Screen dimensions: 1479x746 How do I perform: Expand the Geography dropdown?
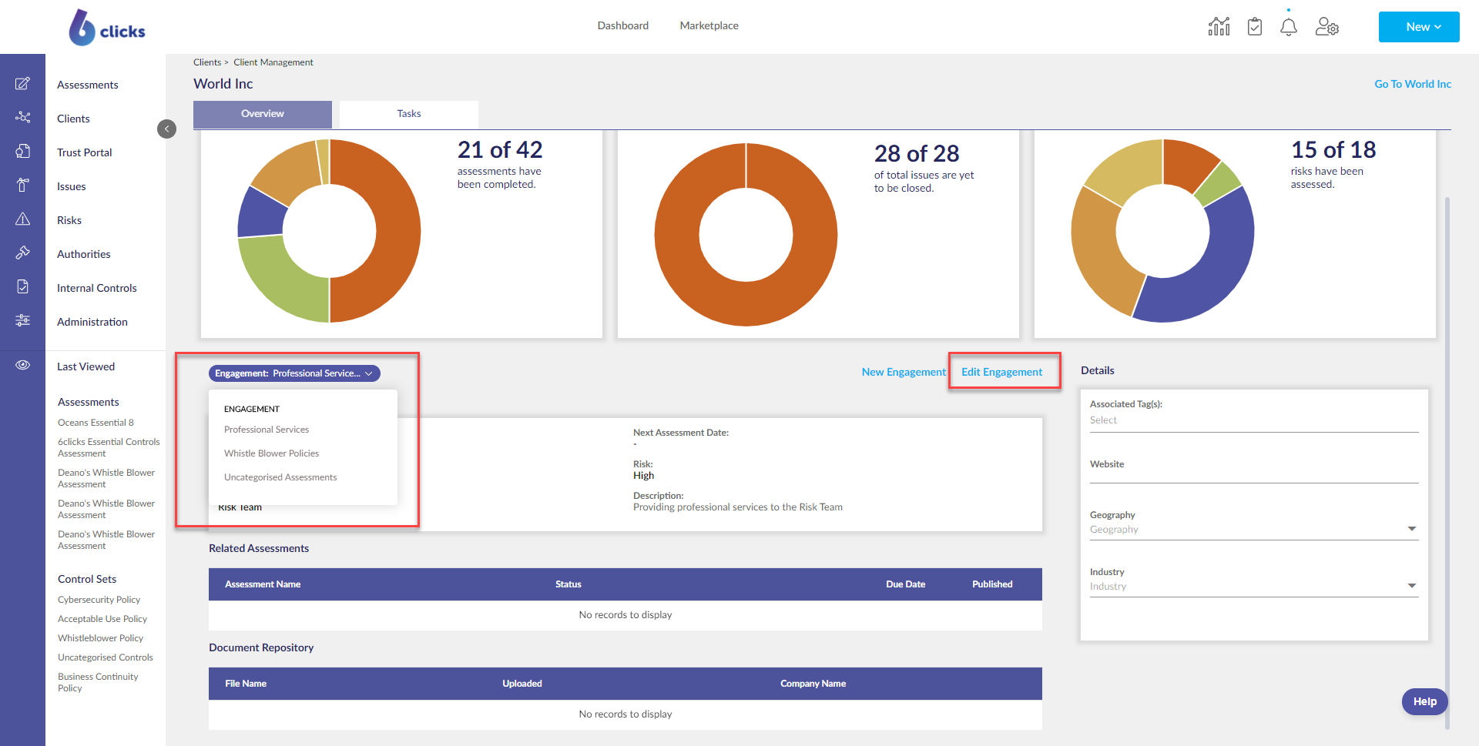[1254, 530]
